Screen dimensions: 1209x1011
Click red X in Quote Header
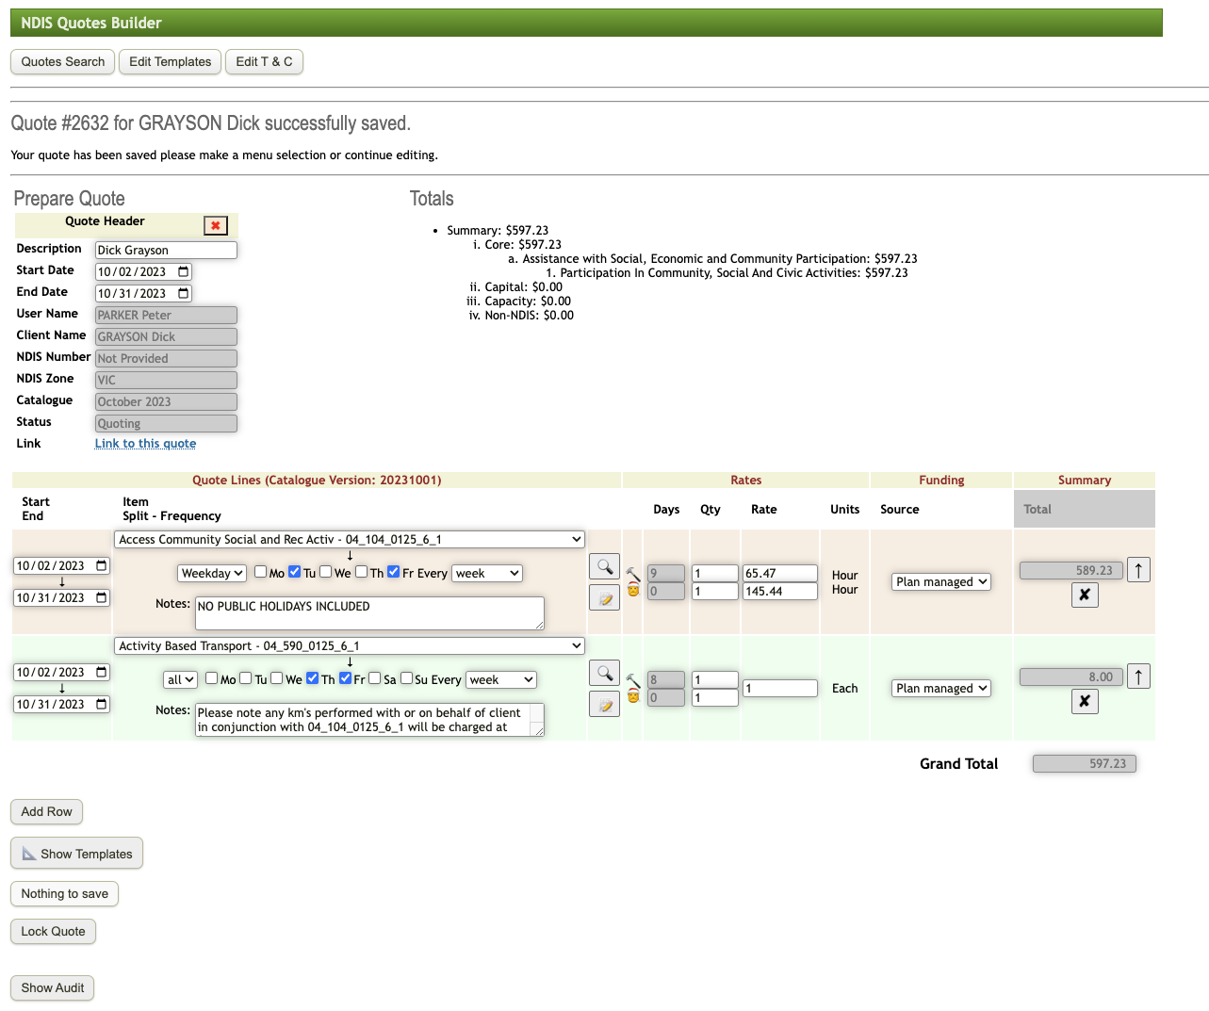point(216,226)
